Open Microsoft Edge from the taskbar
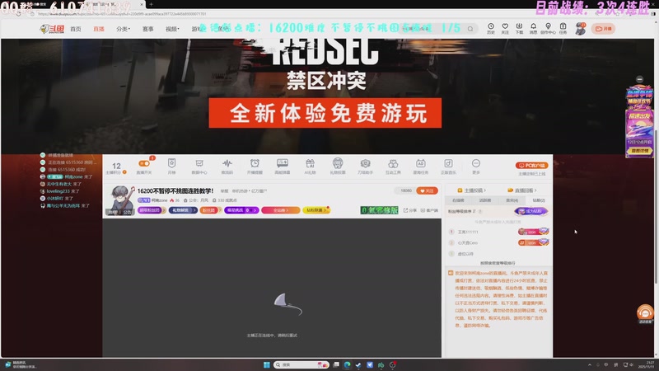Image resolution: width=659 pixels, height=371 pixels. tap(347, 364)
